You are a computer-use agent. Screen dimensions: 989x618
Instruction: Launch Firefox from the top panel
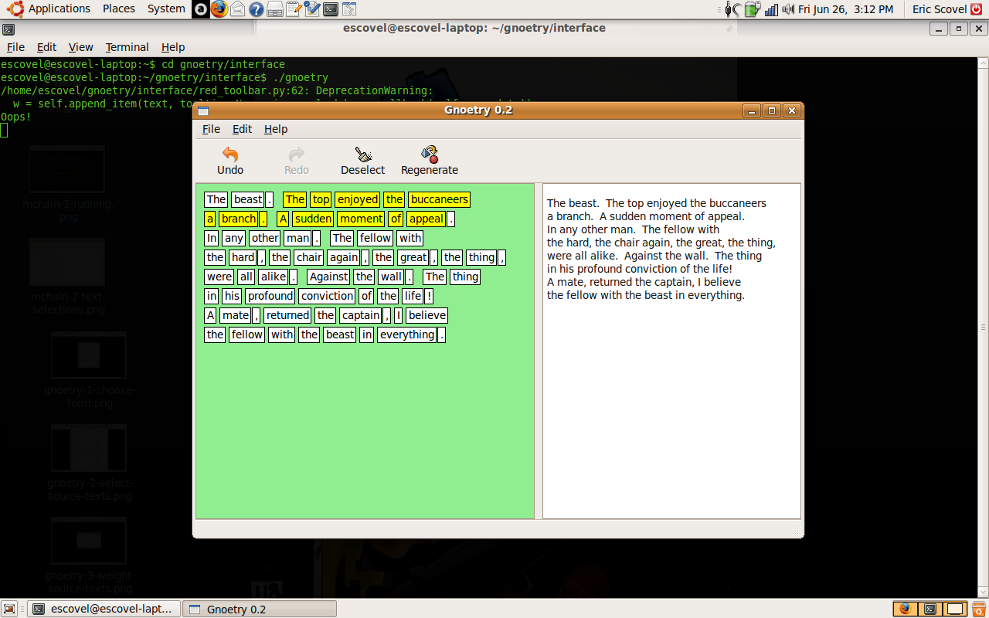tap(219, 9)
